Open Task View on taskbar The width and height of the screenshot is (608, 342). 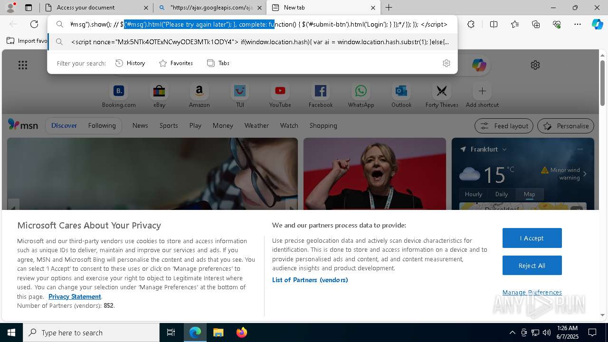pos(171,332)
